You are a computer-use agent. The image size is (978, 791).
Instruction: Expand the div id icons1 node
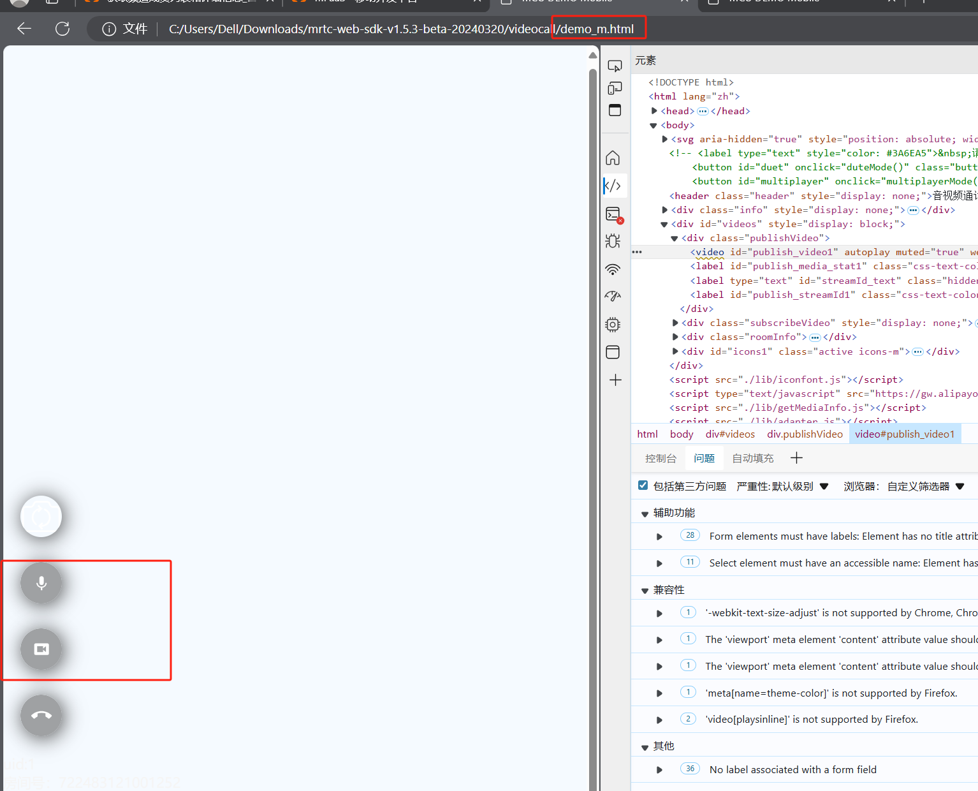click(x=675, y=351)
